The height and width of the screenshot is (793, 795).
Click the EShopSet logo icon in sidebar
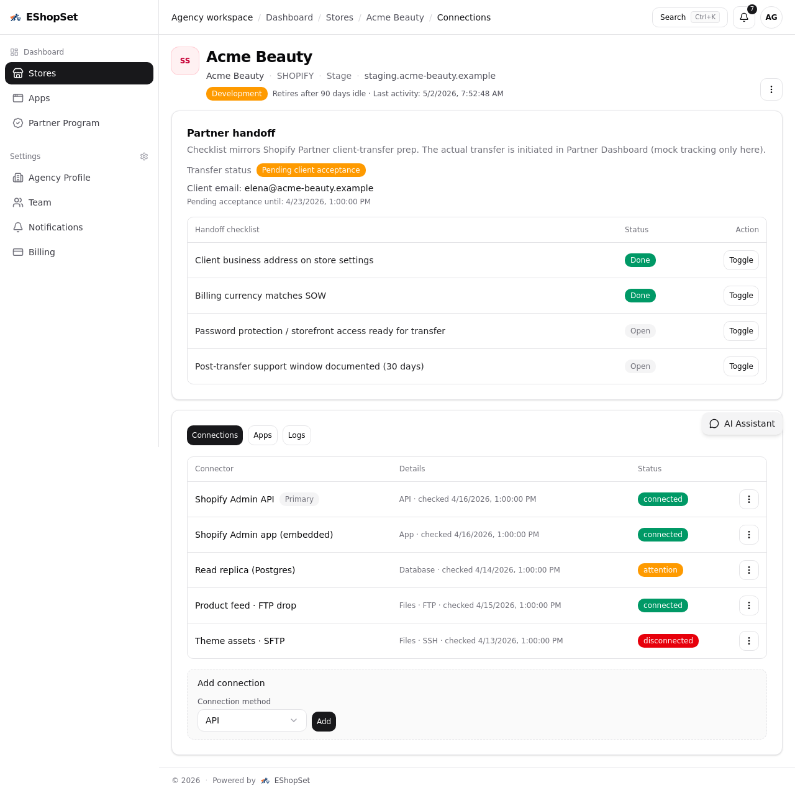pyautogui.click(x=16, y=17)
